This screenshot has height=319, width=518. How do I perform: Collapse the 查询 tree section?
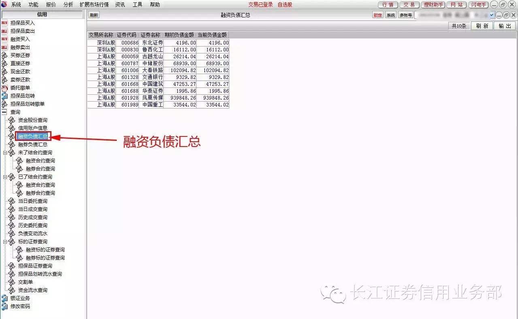5,112
